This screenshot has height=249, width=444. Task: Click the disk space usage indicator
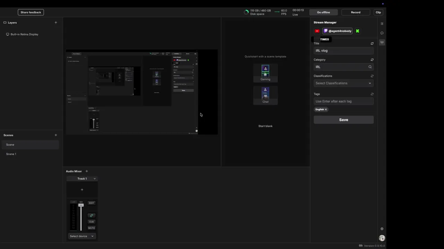click(x=257, y=12)
